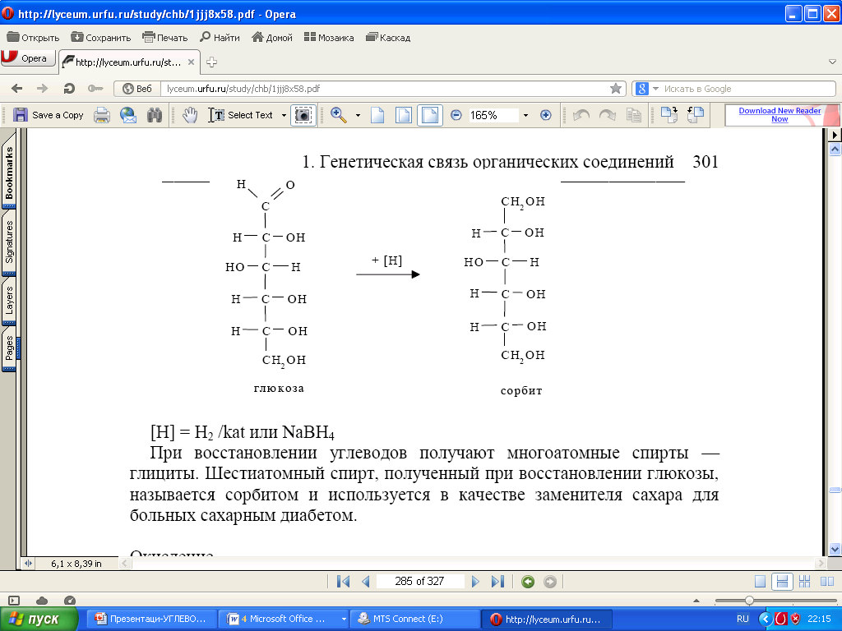Screen dimensions: 842x631
Task: Go to next PDF page
Action: (475, 581)
